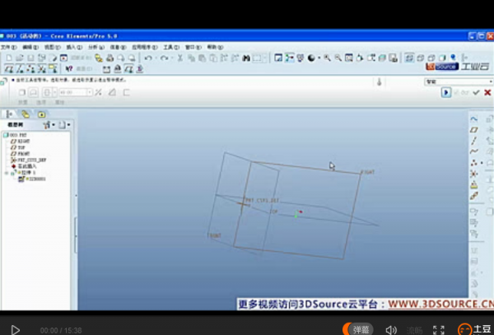Click the context help question-arrow icon

[69, 68]
